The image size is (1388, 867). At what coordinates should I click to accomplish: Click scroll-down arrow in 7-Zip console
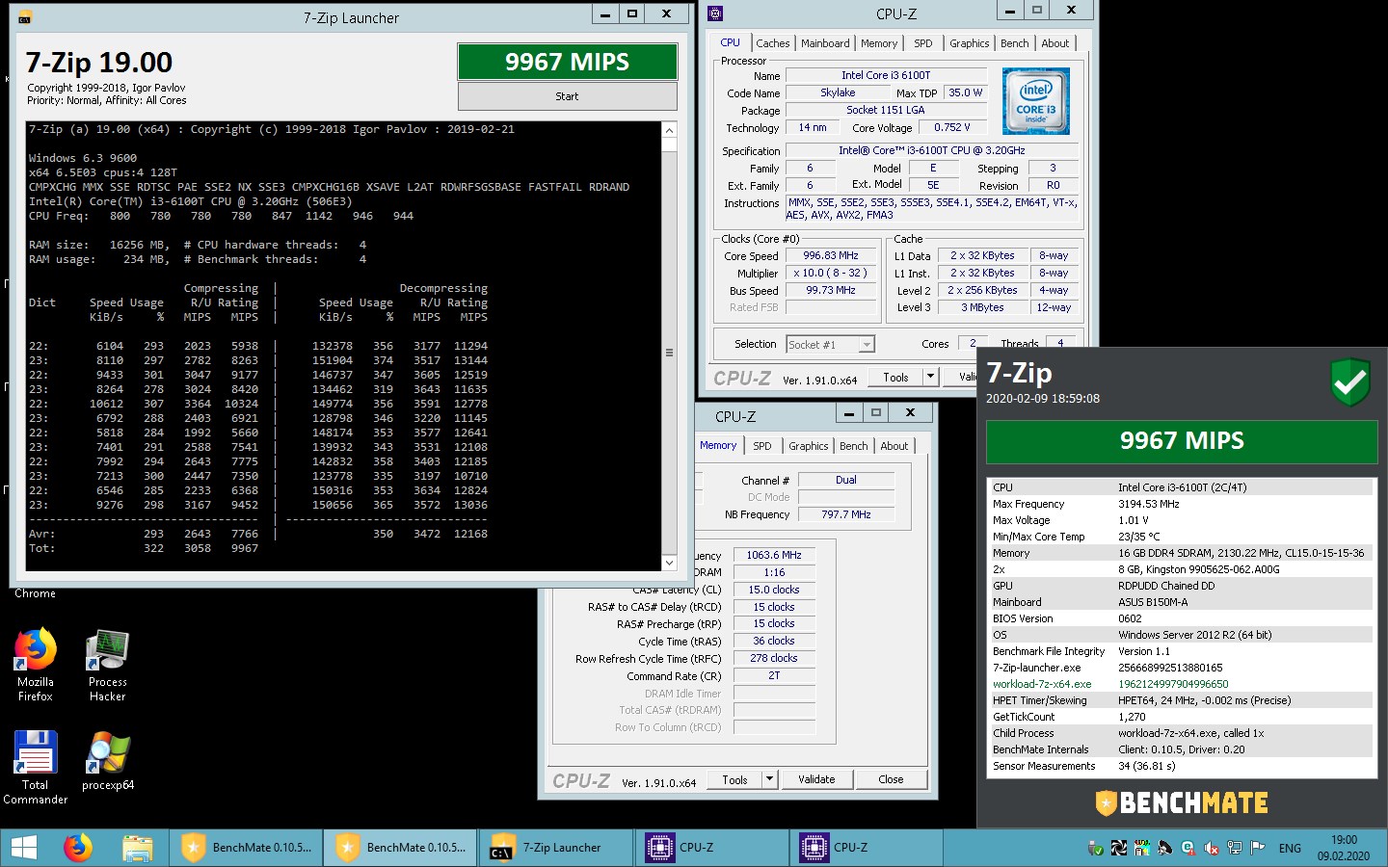click(x=669, y=563)
